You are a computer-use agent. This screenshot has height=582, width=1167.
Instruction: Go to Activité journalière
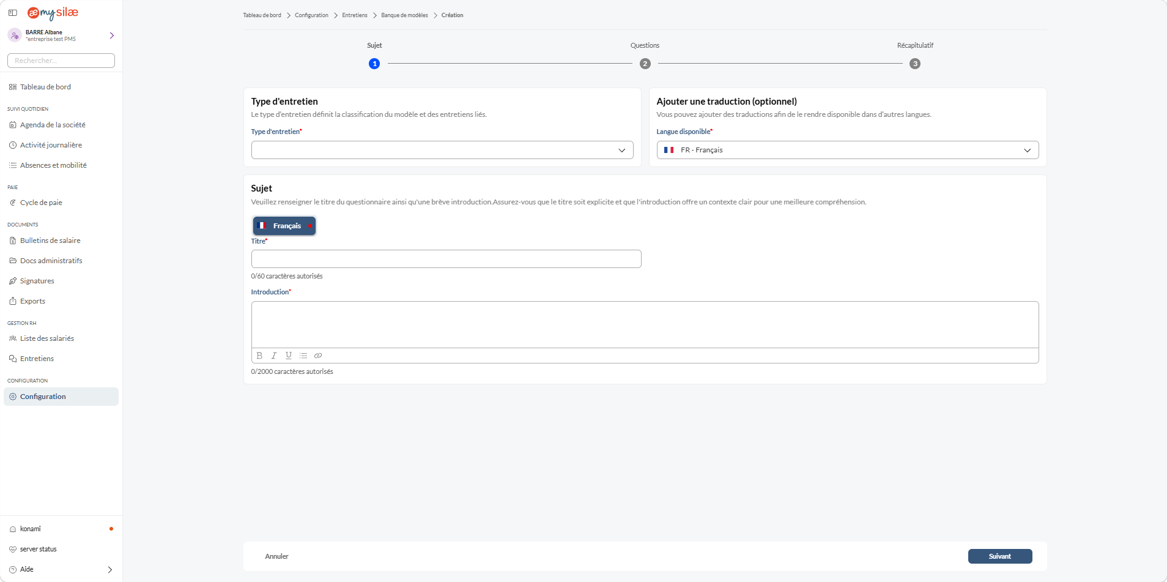[x=51, y=145]
